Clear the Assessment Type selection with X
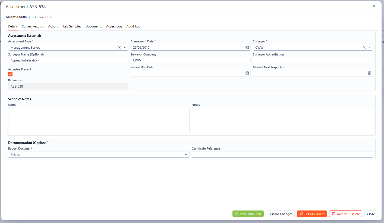This screenshot has width=384, height=223. (119, 47)
